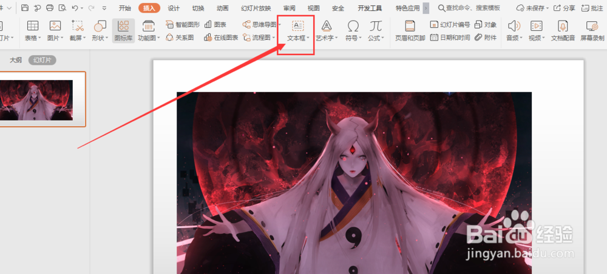Insert a table with the 表格 icon

33,26
